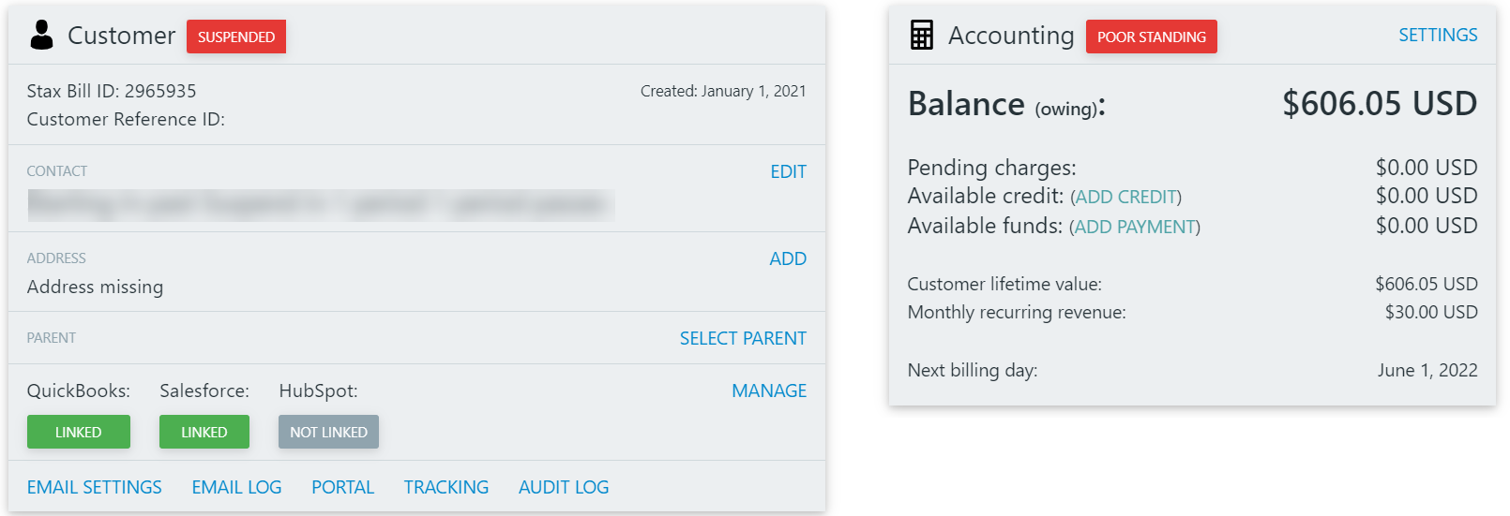Go to the customer PORTAL
This screenshot has height=516, width=1510.
[x=342, y=487]
